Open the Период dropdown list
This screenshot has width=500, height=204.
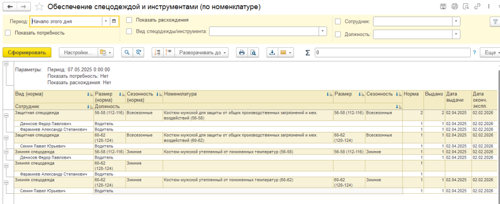[105, 21]
